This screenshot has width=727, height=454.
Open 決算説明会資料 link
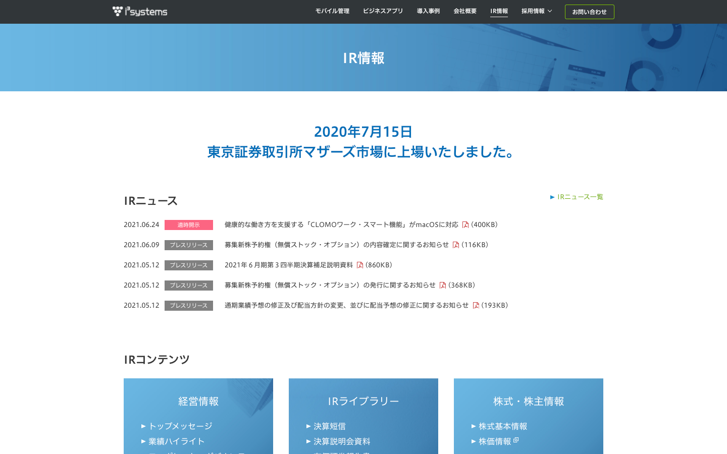342,441
